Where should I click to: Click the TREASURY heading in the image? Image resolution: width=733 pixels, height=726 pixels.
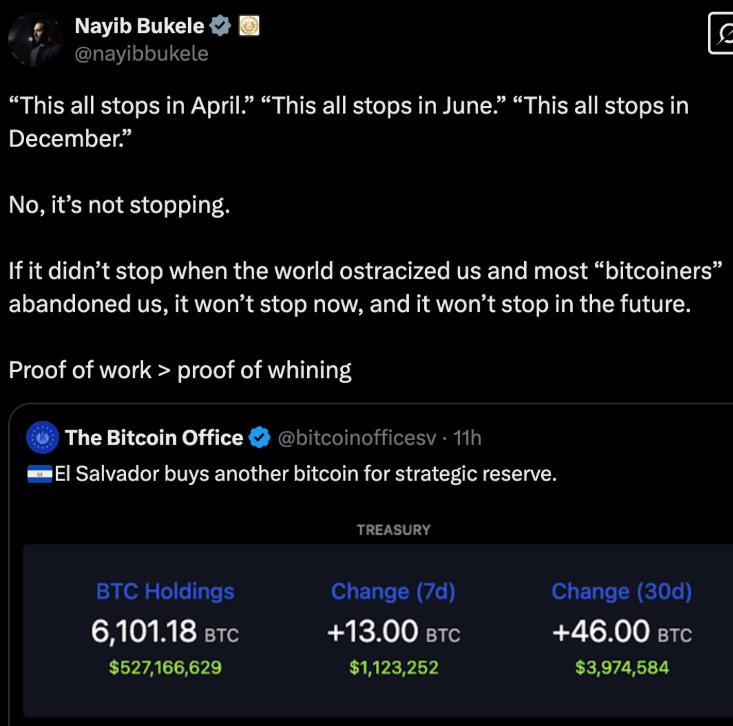click(394, 530)
